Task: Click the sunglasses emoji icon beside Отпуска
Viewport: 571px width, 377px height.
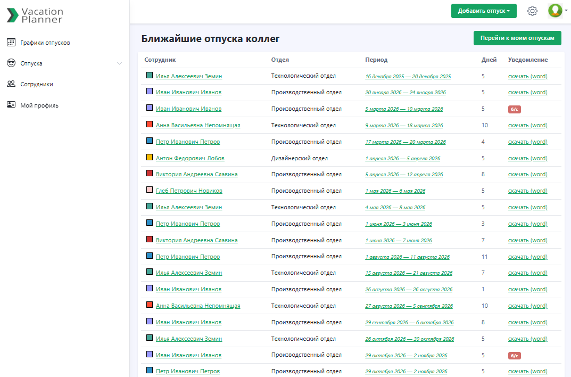Action: click(x=11, y=63)
